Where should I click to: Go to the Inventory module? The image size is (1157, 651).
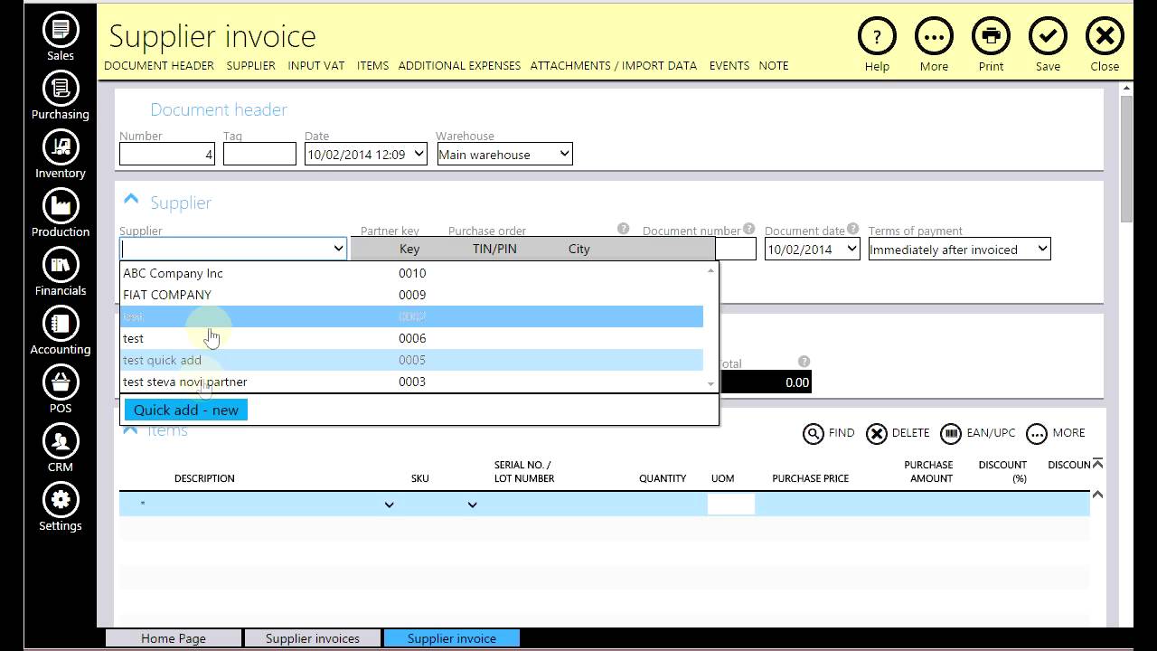tap(61, 155)
